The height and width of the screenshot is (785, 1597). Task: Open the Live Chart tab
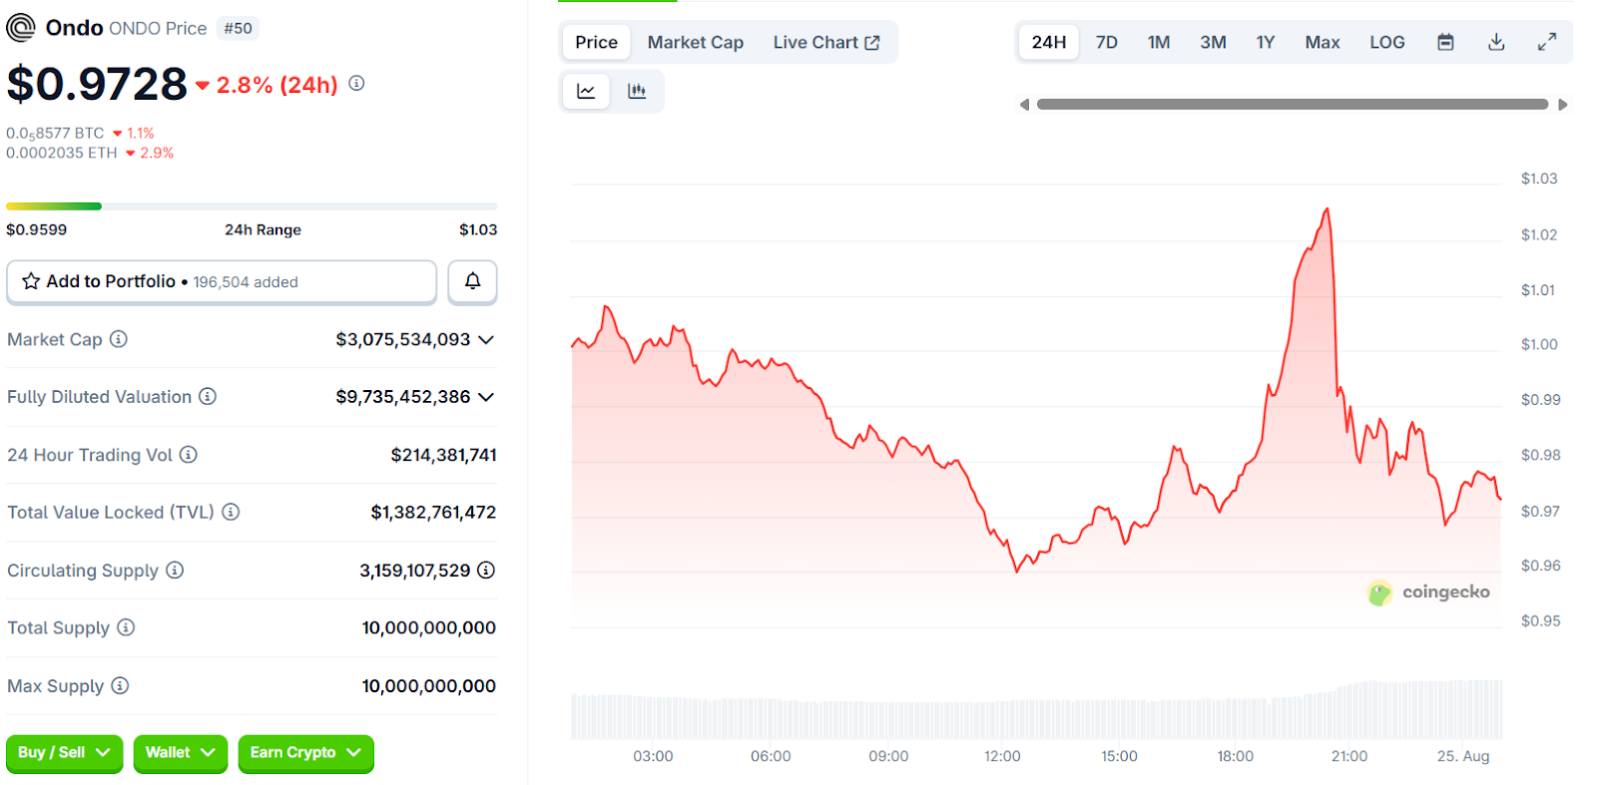coord(825,42)
